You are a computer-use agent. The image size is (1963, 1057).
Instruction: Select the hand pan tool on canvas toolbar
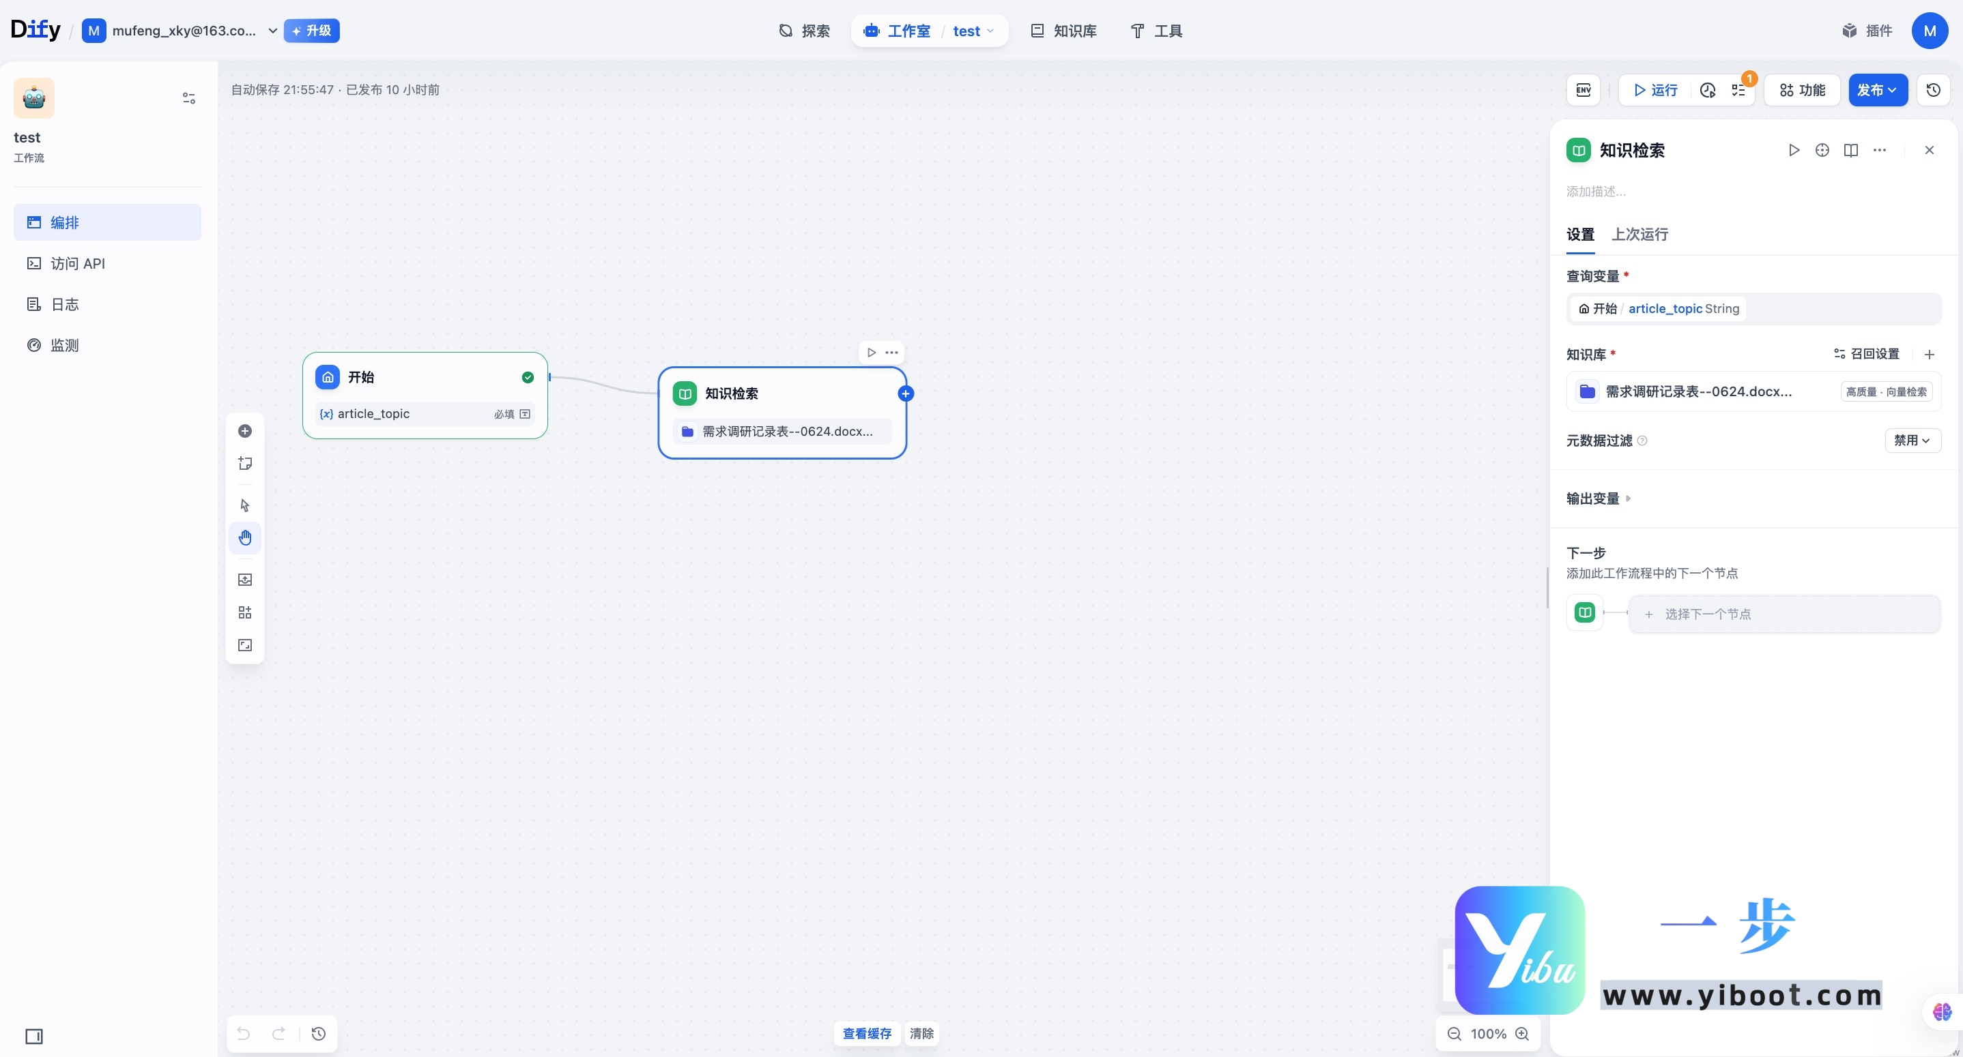pos(244,537)
